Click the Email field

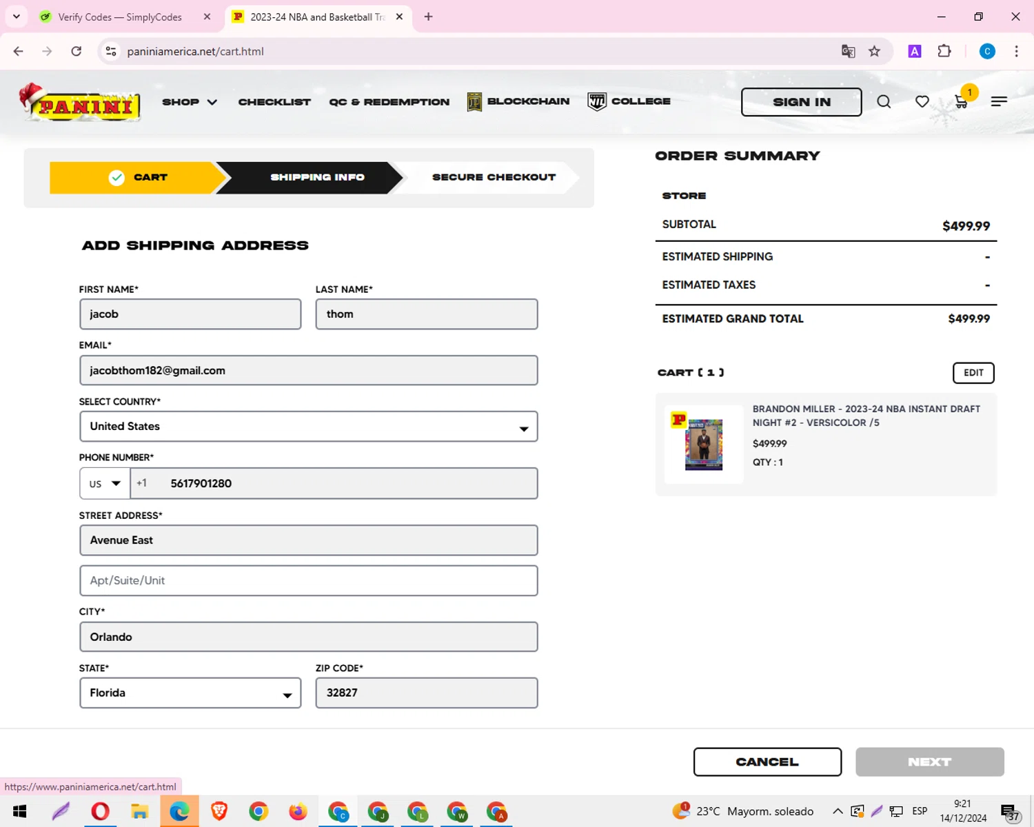pyautogui.click(x=308, y=370)
